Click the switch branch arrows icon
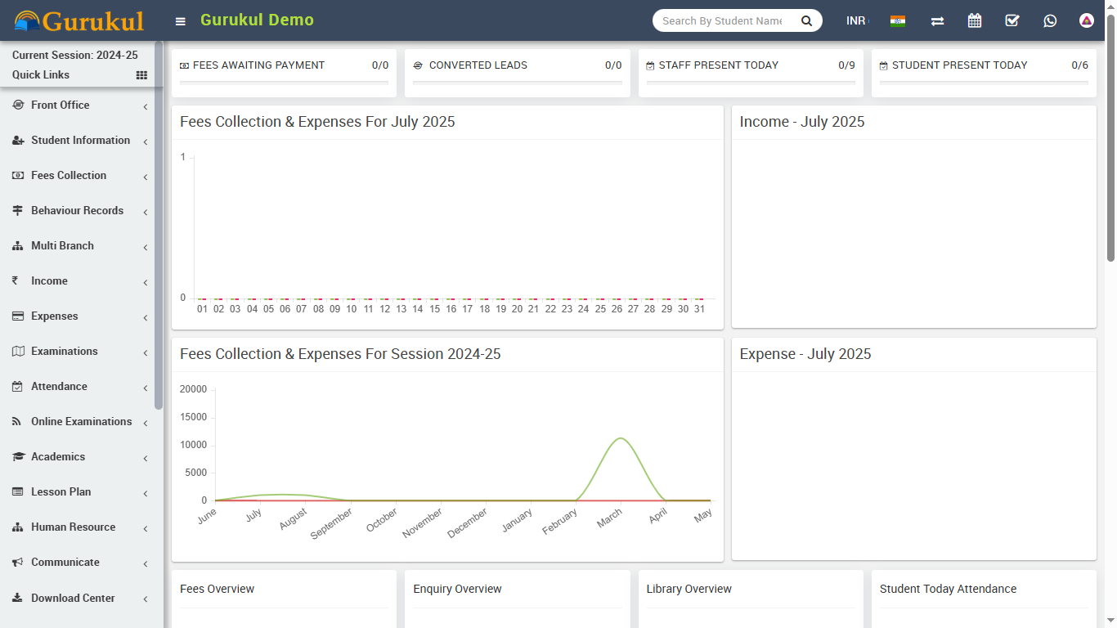This screenshot has height=628, width=1117. pyautogui.click(x=937, y=20)
